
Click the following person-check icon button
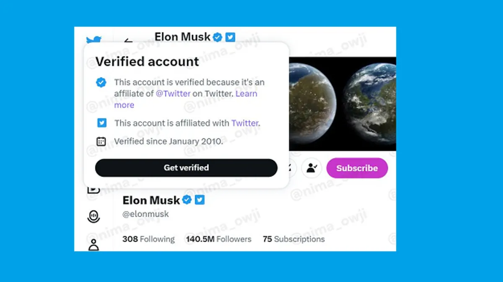pyautogui.click(x=311, y=168)
